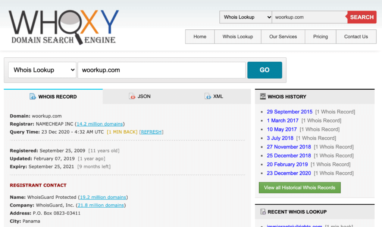Click View all Historical Whois Records button
Viewport: 382px width, 227px height.
click(300, 188)
